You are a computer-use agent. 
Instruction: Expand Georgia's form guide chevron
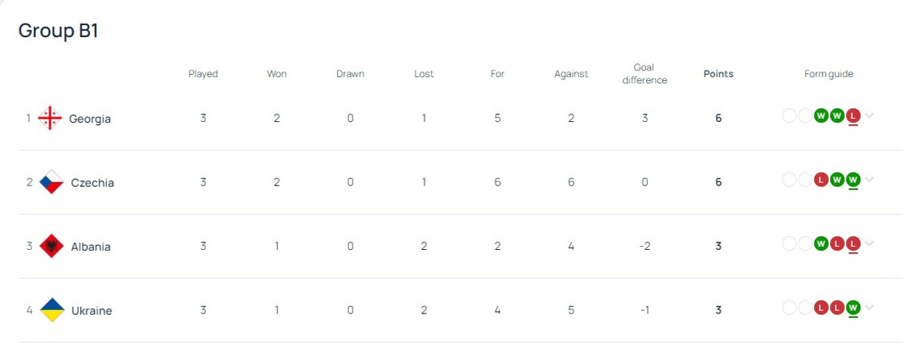[x=870, y=116]
